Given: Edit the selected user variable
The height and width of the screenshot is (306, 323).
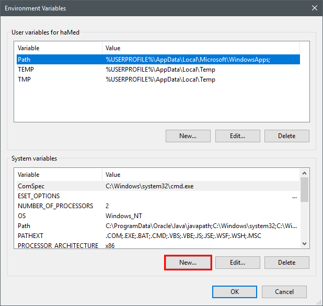Looking at the screenshot, I should pyautogui.click(x=237, y=136).
